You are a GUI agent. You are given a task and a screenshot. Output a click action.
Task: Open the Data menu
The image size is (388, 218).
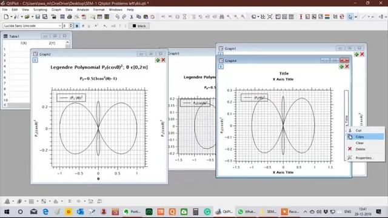tap(69, 10)
